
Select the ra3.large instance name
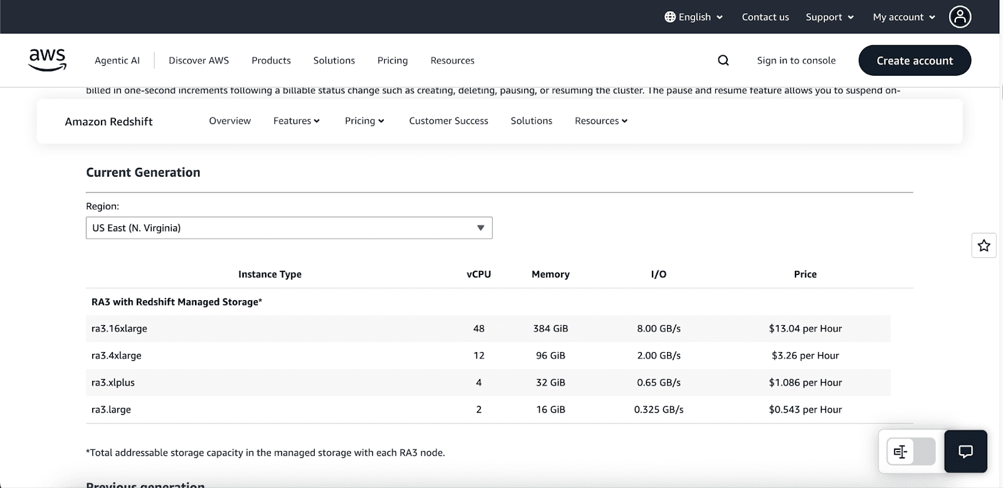pos(111,409)
